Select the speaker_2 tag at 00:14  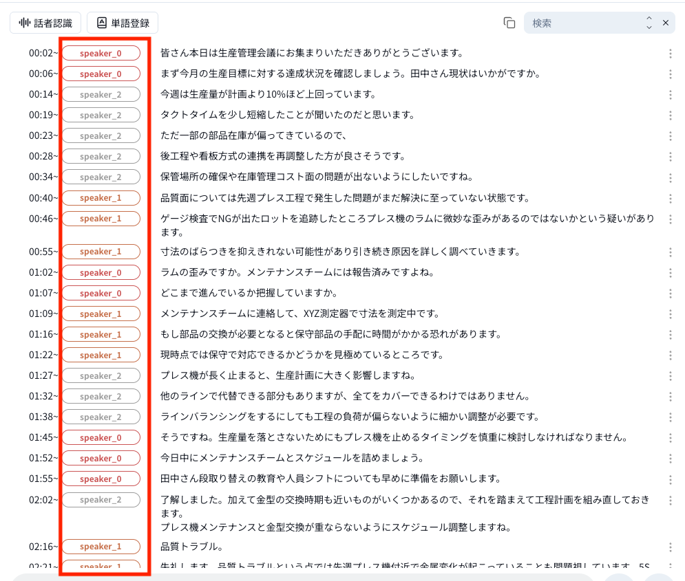click(x=101, y=94)
